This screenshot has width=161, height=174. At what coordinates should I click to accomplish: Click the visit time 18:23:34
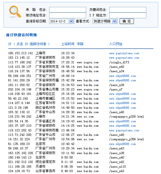(x=68, y=53)
